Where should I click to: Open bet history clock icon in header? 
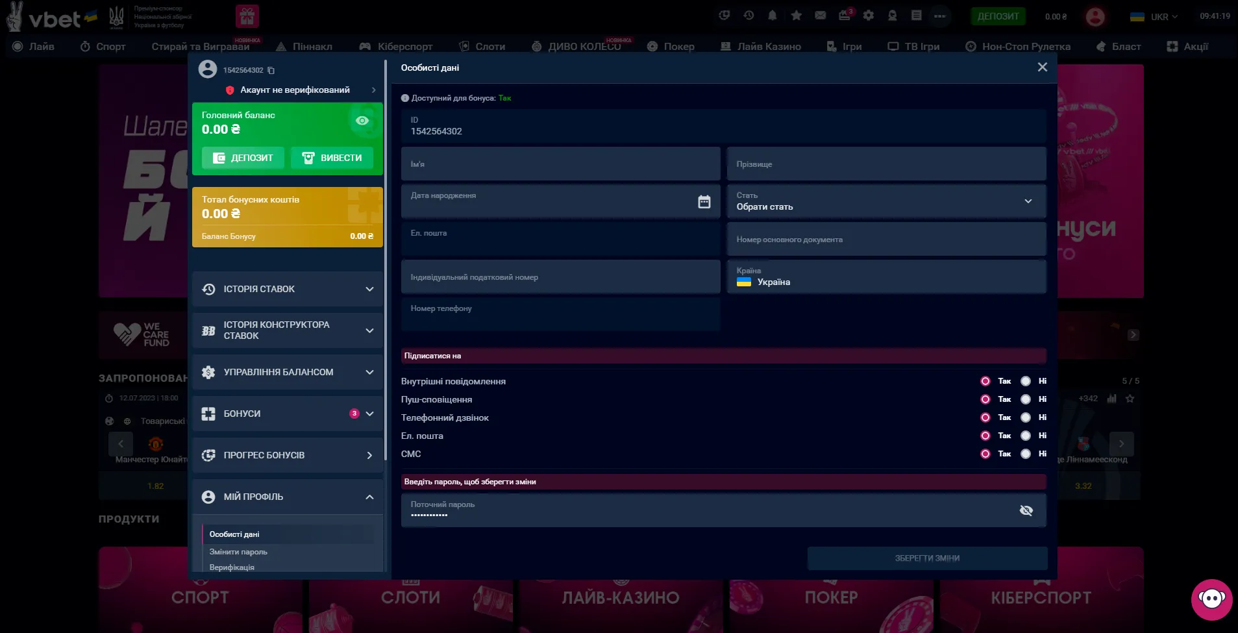pos(749,16)
